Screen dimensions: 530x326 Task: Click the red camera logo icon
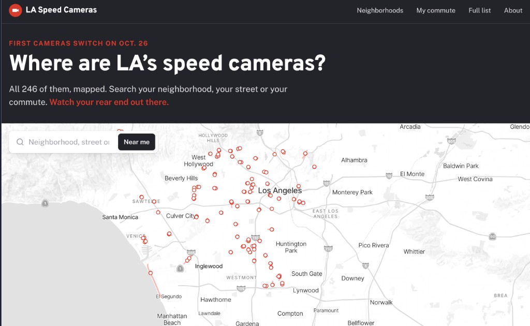pos(15,10)
